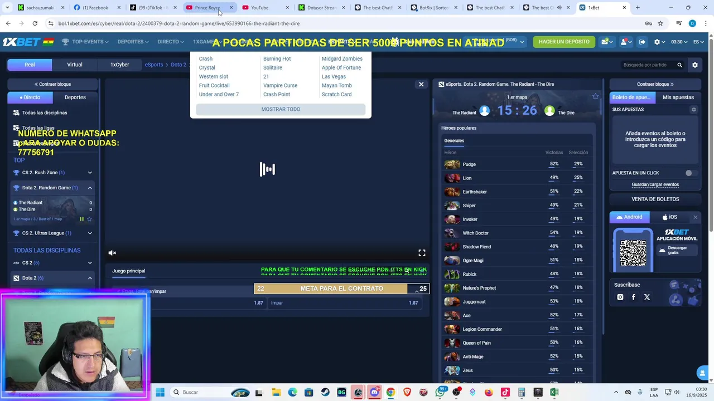Open Instagram link under Suscríbase
The height and width of the screenshot is (401, 714).
[620, 297]
